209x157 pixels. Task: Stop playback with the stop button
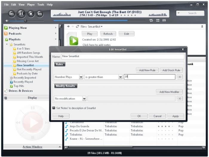pyautogui.click(x=31, y=14)
